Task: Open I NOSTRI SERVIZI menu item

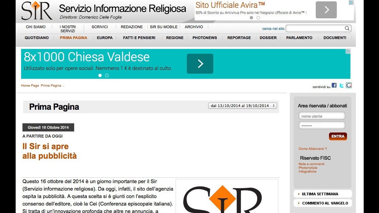Action: click(68, 29)
